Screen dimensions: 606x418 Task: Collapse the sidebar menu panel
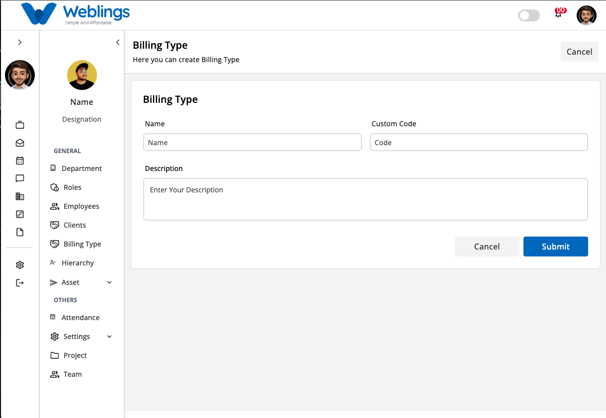[x=118, y=42]
